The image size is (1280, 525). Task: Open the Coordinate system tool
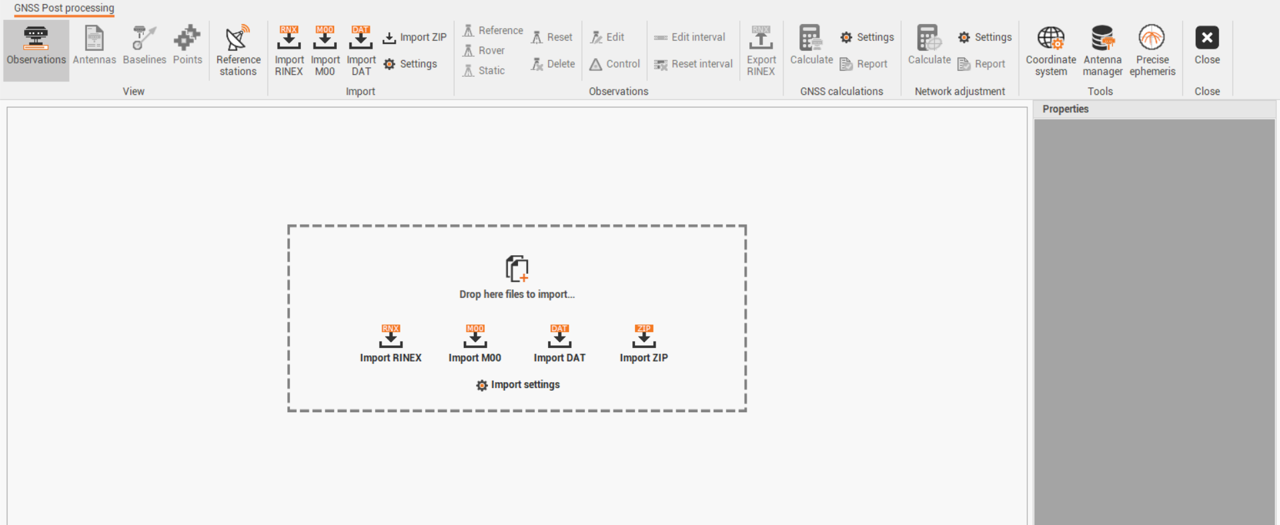[1051, 51]
